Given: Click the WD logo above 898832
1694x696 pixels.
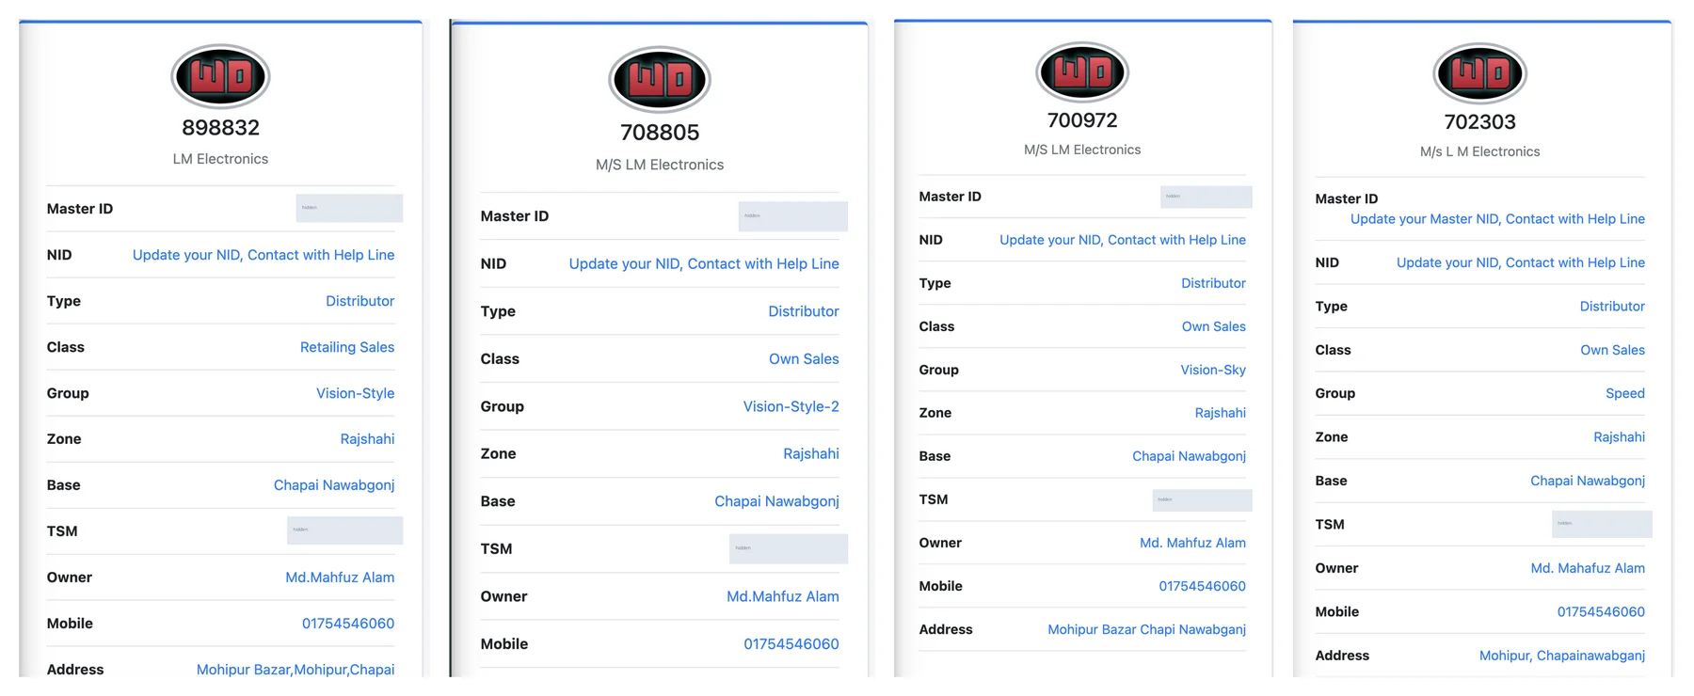Looking at the screenshot, I should pos(220,76).
